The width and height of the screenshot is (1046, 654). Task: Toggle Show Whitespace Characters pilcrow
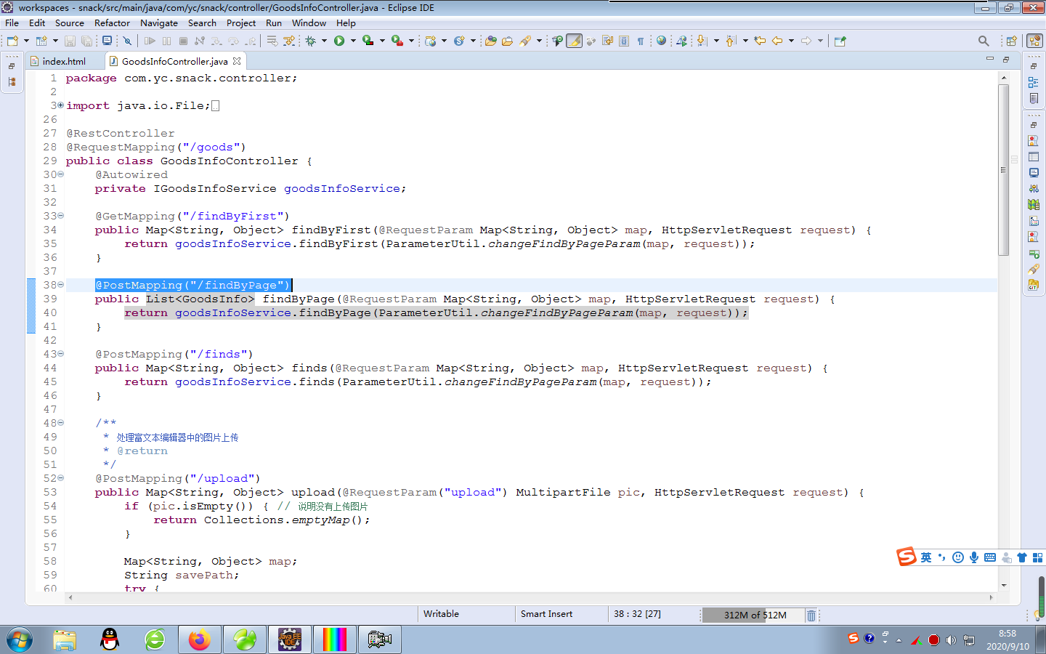click(x=641, y=41)
